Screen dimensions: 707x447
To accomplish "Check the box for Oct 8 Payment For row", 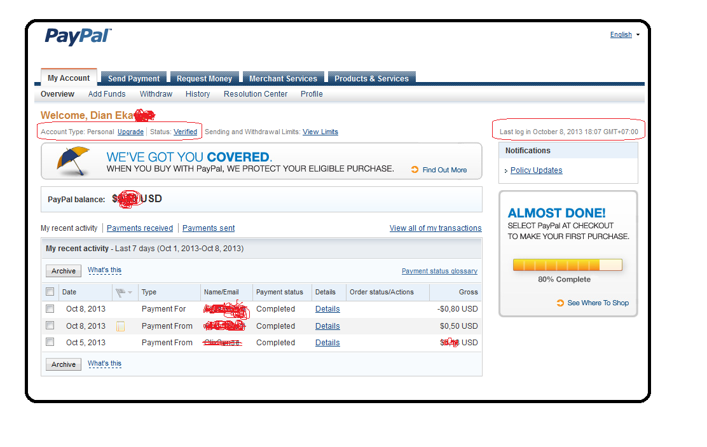I will coord(50,308).
